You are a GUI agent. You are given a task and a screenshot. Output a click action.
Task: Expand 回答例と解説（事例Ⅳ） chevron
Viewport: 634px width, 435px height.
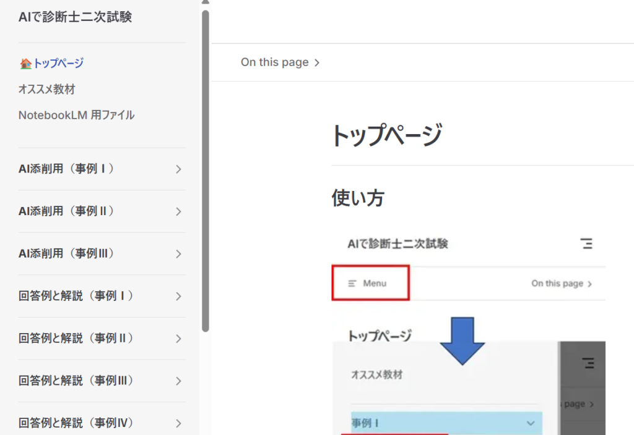(x=178, y=423)
